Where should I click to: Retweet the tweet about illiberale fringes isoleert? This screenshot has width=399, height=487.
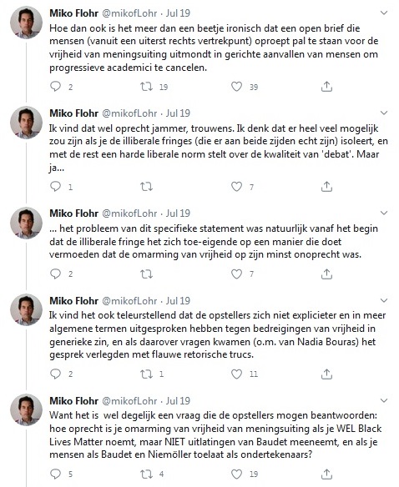146,187
